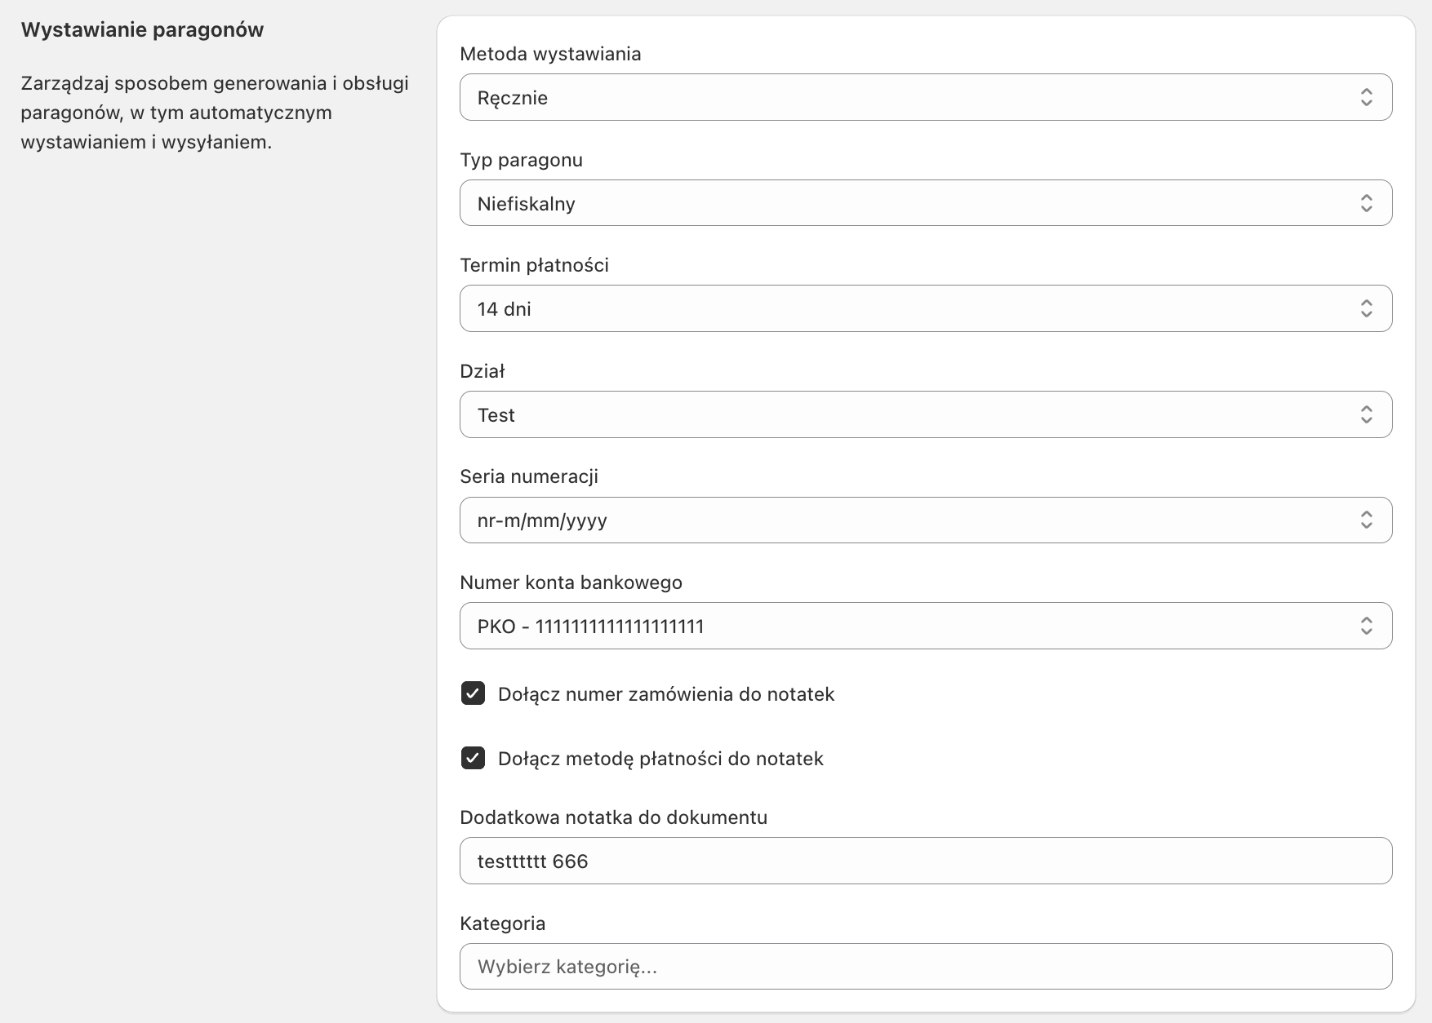Click the 'Dołącz metodę płatności do notatek' label text

[660, 759]
